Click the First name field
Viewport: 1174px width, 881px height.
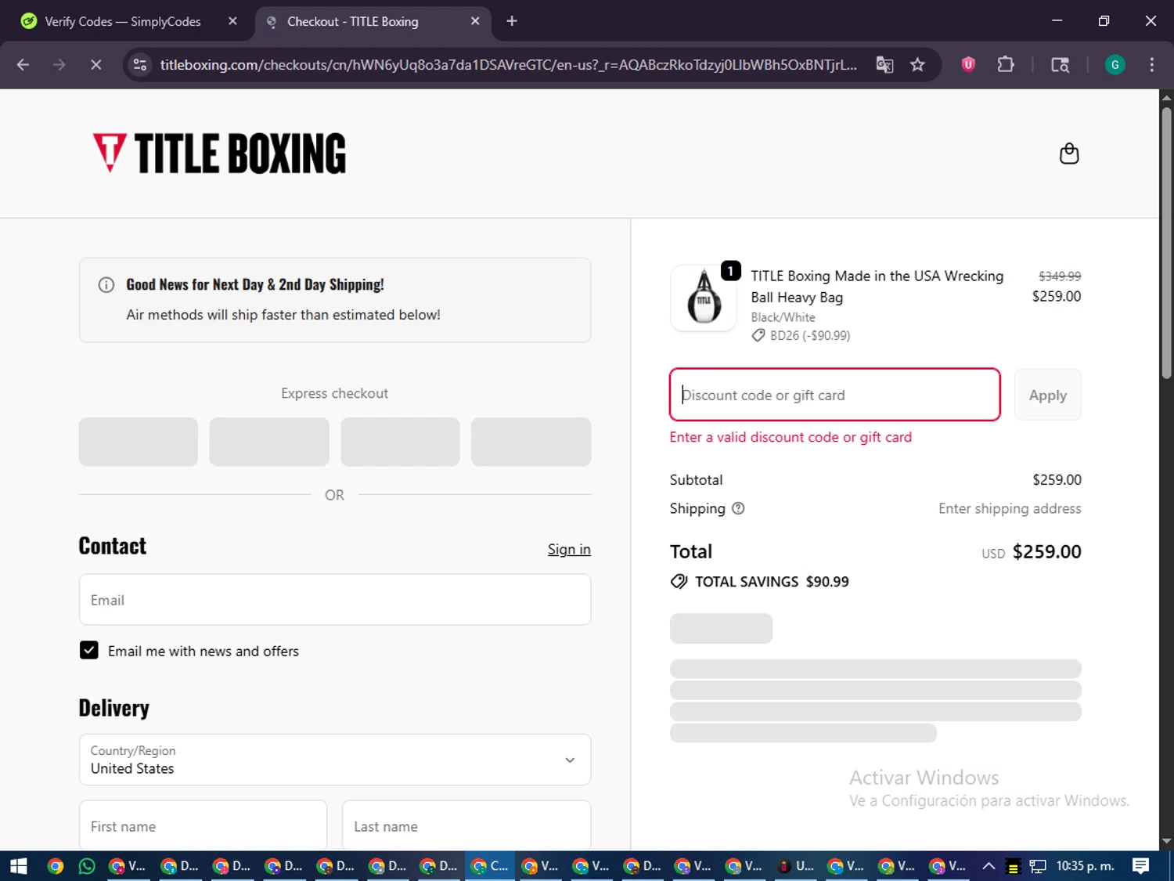point(203,825)
